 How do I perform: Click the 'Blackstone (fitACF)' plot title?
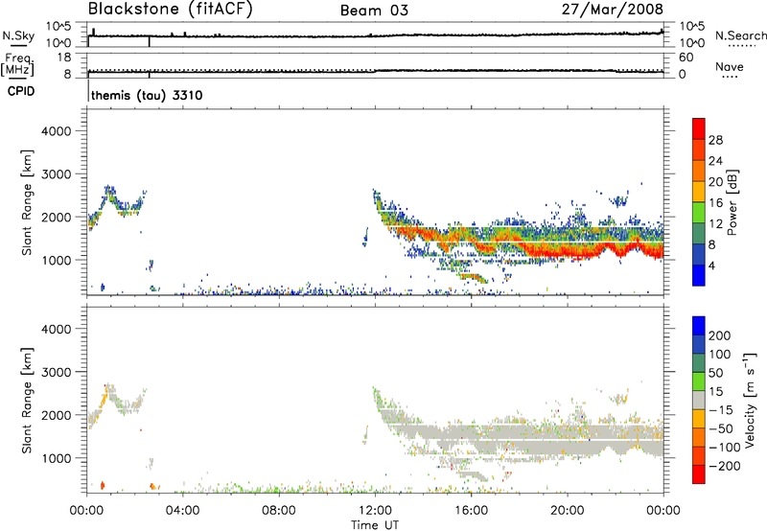(x=171, y=10)
